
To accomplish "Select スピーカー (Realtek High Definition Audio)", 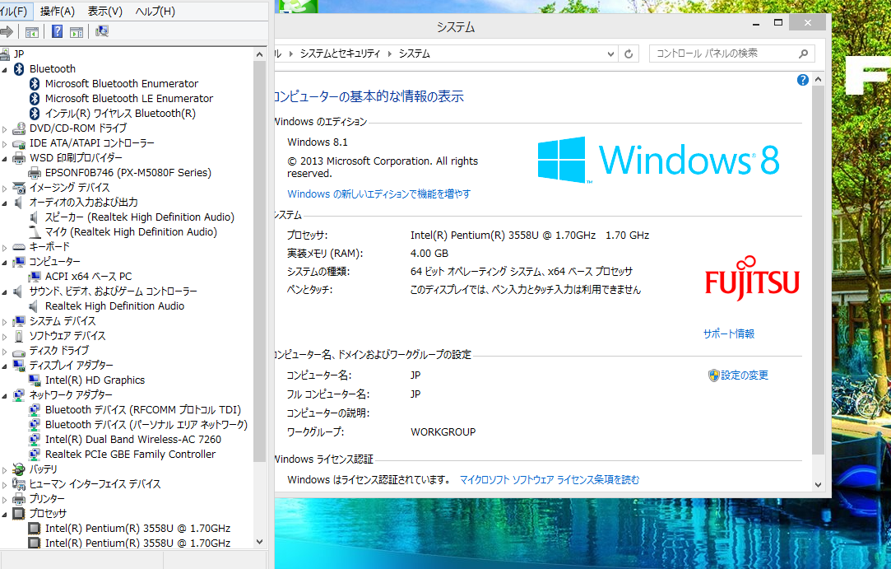I will click(139, 217).
